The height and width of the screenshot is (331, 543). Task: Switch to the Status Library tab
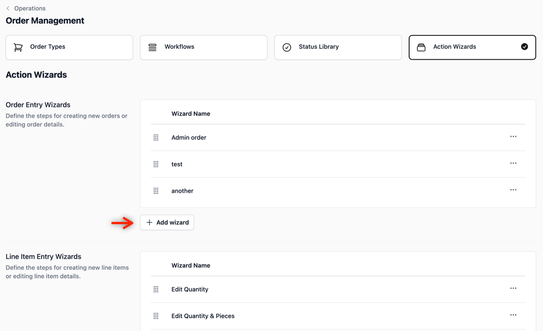click(x=338, y=47)
